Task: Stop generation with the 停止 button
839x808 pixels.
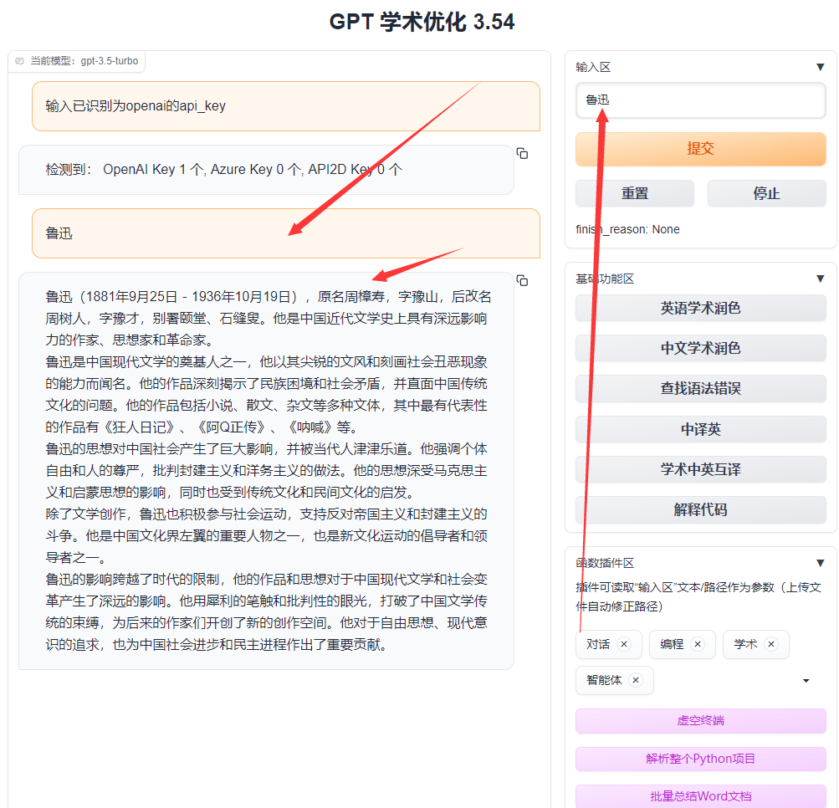Action: 766,193
